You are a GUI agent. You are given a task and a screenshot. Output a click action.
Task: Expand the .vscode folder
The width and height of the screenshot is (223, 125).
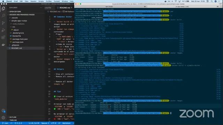point(15,18)
